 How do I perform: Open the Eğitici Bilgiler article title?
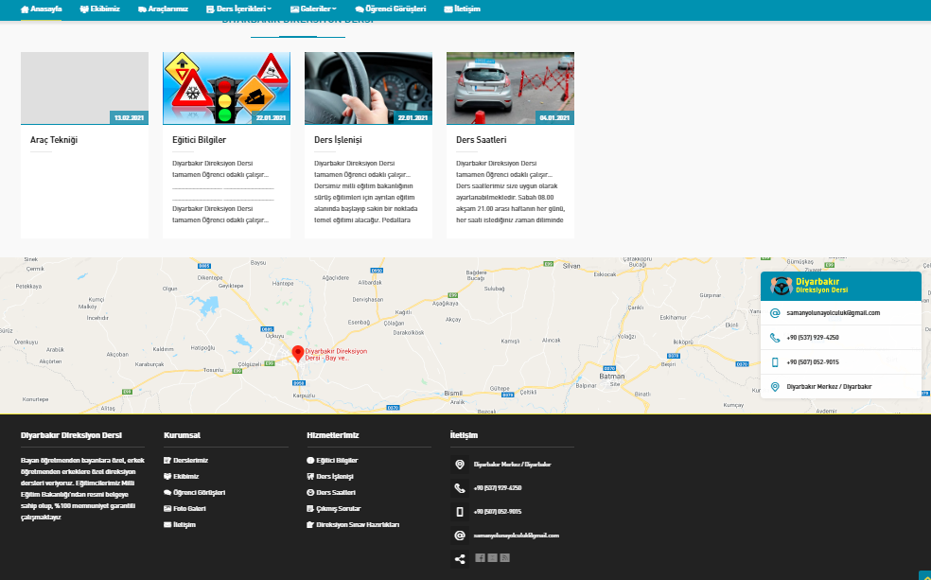[x=199, y=140]
